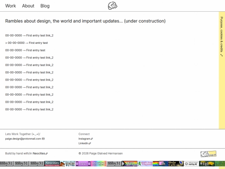
Task: Click the Nyan Cat rainbow badge
Action: (160, 164)
